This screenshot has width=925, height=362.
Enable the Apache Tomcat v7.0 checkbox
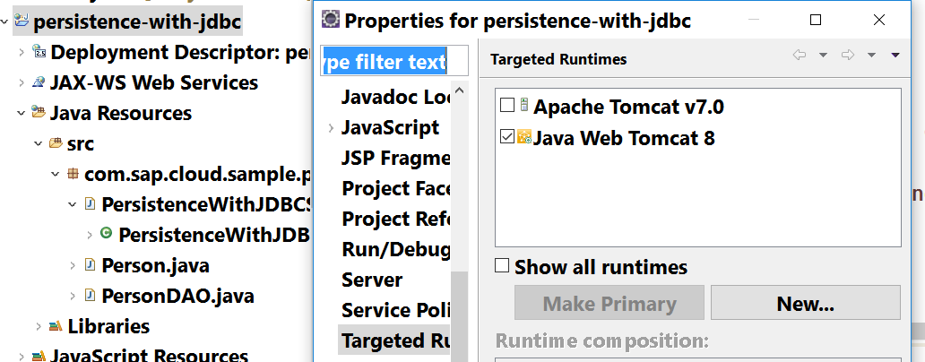(507, 106)
